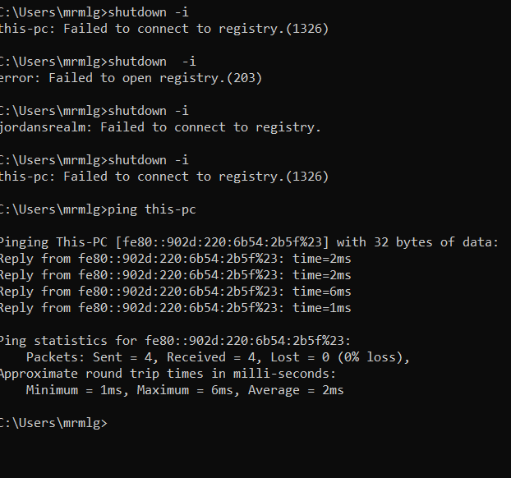Click the 'Average = 2ms' value

coord(296,390)
